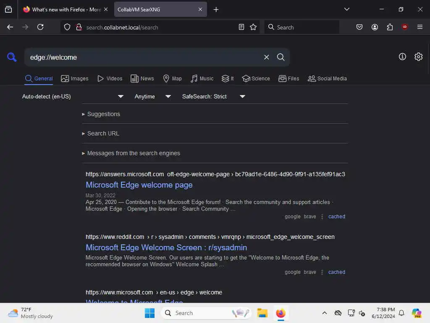Open the SafeSearch: Strict dropdown

click(x=213, y=96)
